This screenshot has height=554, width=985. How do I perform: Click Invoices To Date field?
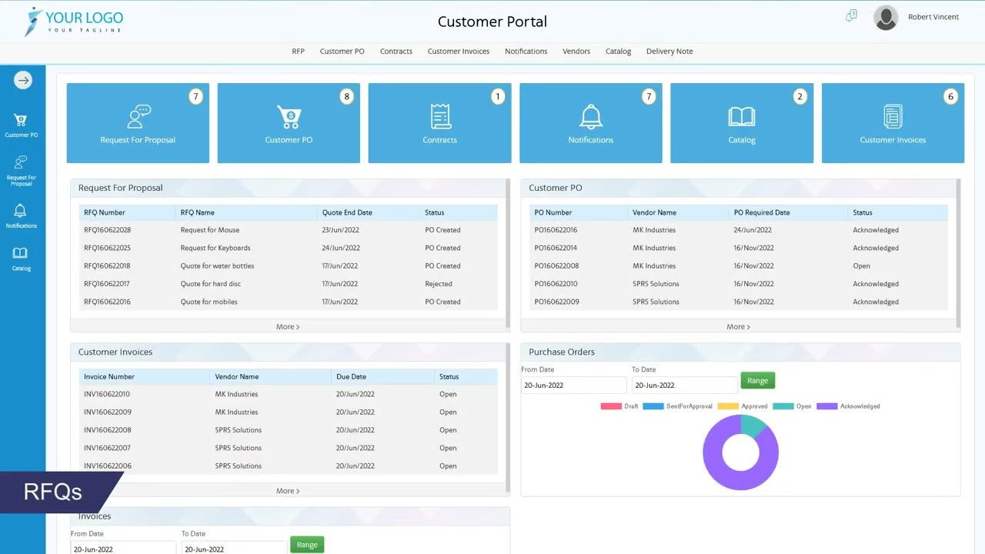[x=235, y=548]
